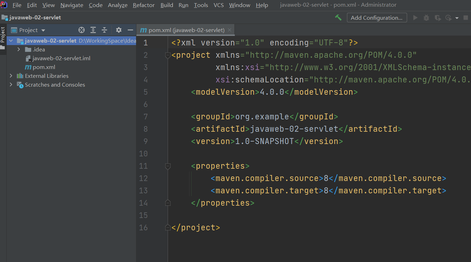471x262 pixels.
Task: Select javaweb-02-servlet.iml file
Action: click(61, 58)
